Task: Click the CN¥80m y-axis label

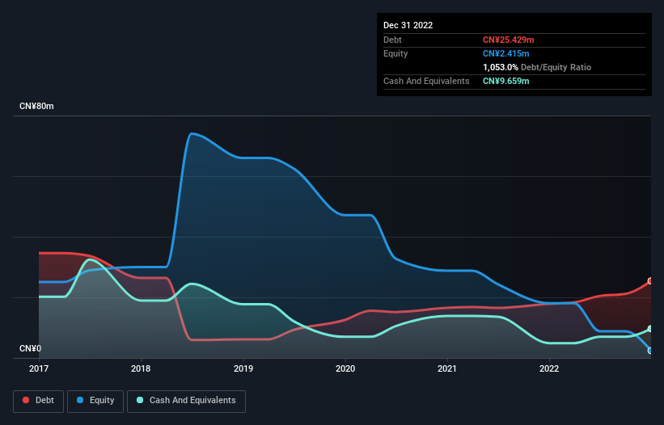Action: point(36,106)
